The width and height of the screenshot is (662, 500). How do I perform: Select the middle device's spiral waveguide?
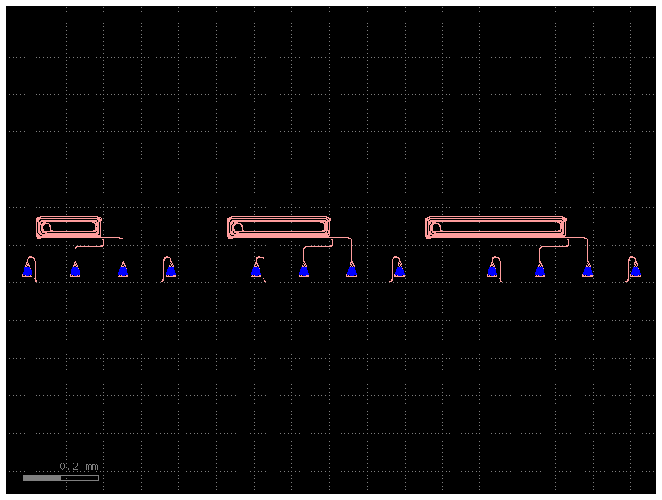[280, 225]
